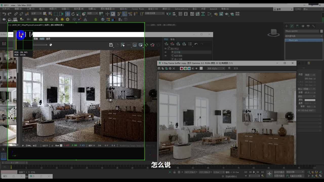The height and width of the screenshot is (182, 324).
Task: Toggle green channel in frame buffer copy
Action: (x=185, y=68)
